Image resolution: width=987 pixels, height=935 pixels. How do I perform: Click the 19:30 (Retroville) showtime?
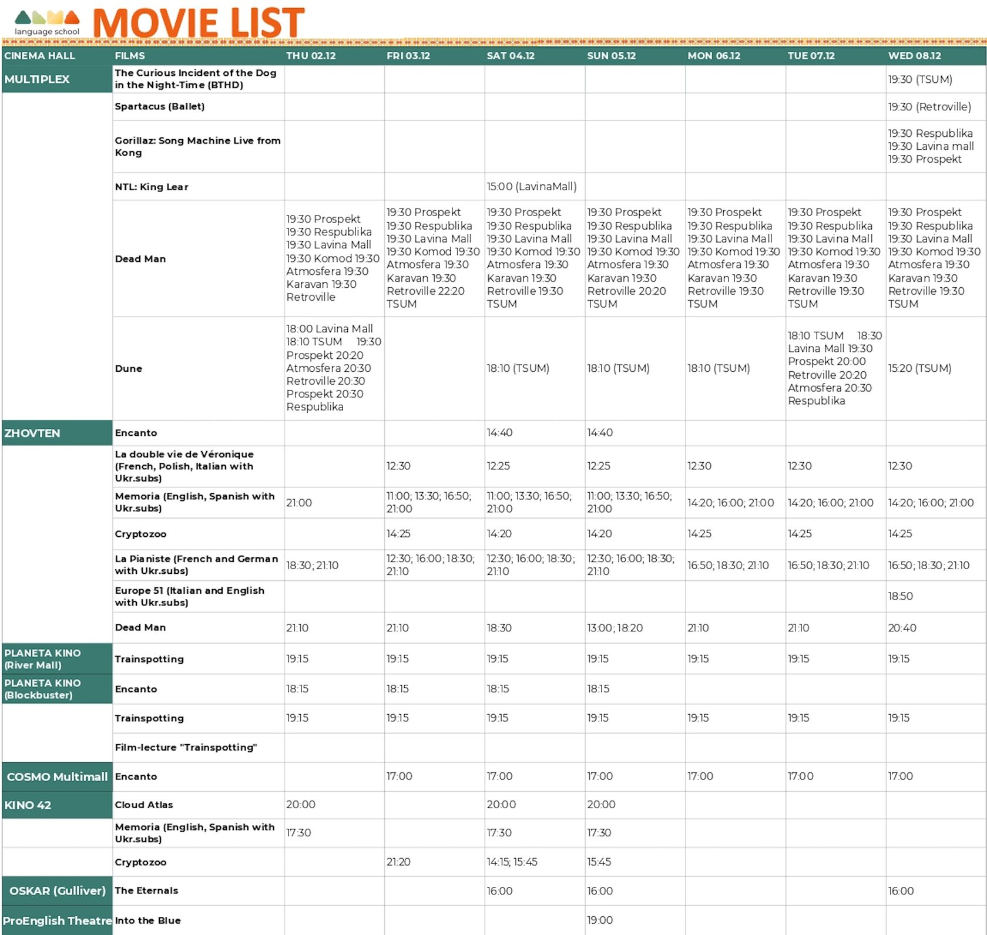click(x=929, y=107)
